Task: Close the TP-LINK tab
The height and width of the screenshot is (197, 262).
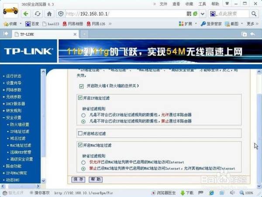Action: click(x=75, y=34)
